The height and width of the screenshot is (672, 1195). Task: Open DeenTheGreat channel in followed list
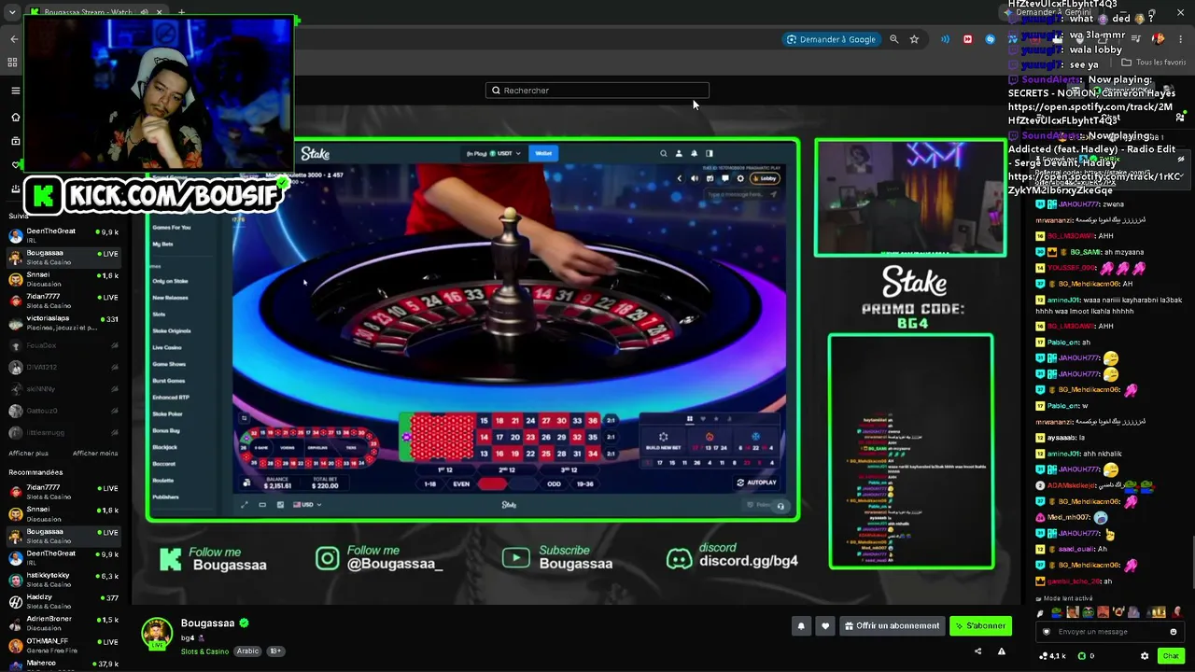click(x=63, y=235)
